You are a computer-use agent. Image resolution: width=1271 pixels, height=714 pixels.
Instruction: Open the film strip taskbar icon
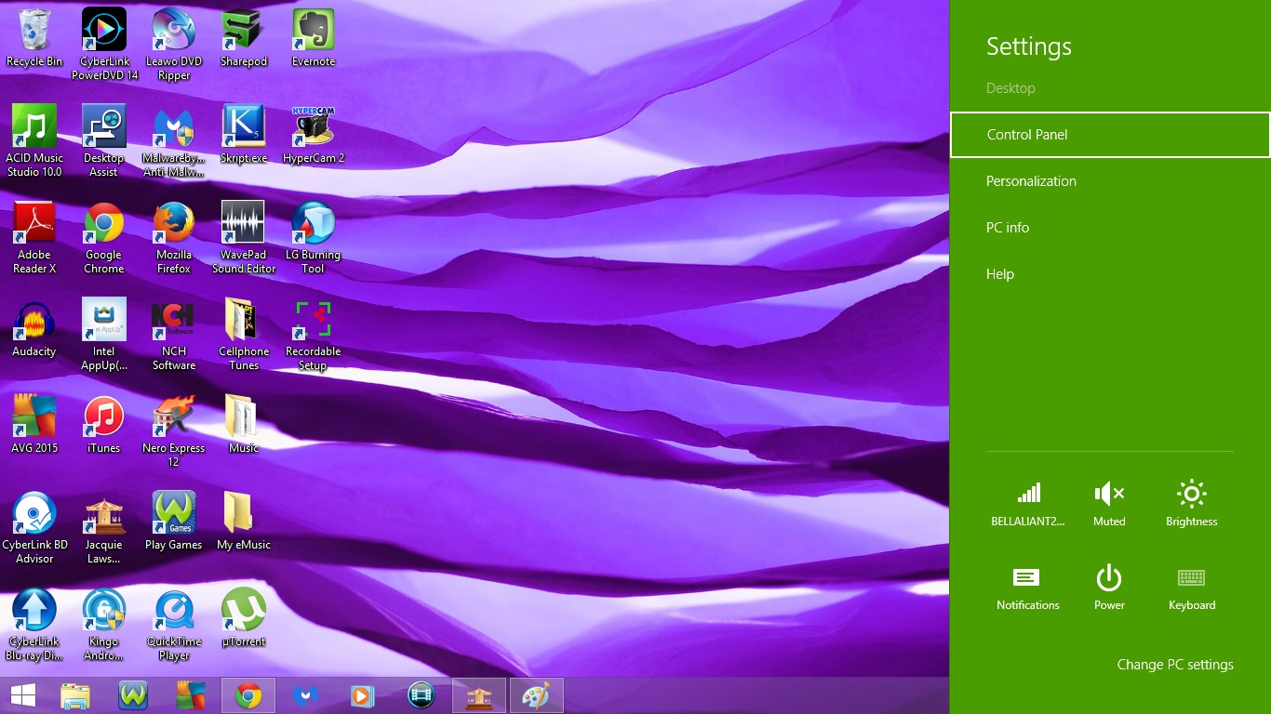421,695
